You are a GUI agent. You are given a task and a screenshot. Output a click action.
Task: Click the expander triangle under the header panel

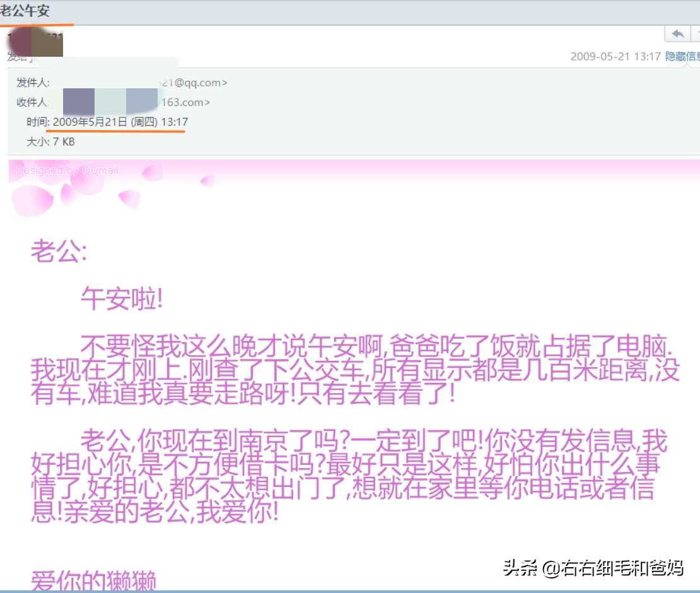[x=687, y=67]
